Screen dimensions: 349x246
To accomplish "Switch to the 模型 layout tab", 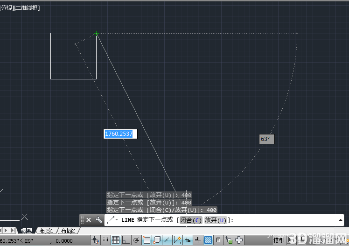I will point(26,231).
